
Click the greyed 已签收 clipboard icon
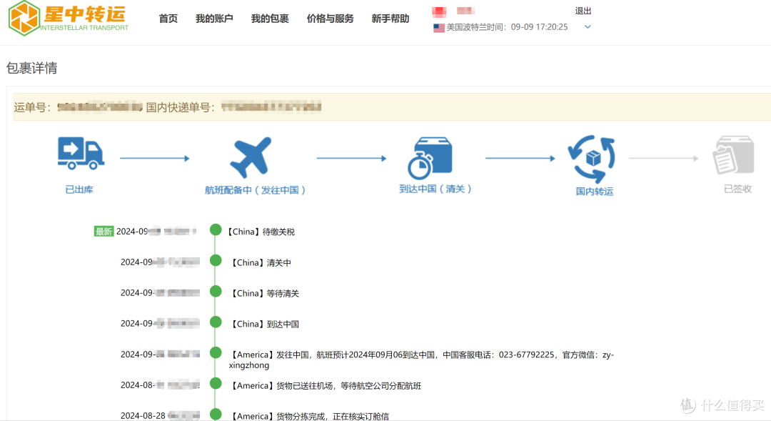(733, 155)
